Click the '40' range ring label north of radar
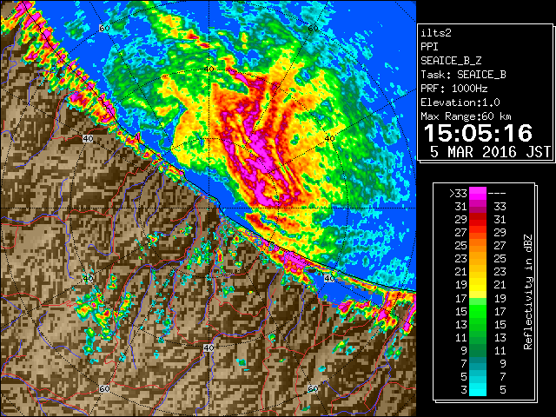This screenshot has width=556, height=417. 209,69
